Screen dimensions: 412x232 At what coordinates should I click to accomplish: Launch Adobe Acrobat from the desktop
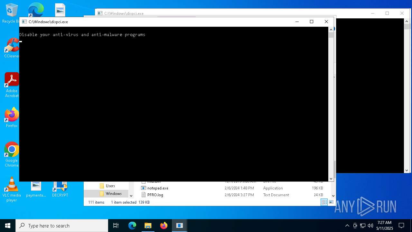pyautogui.click(x=12, y=85)
